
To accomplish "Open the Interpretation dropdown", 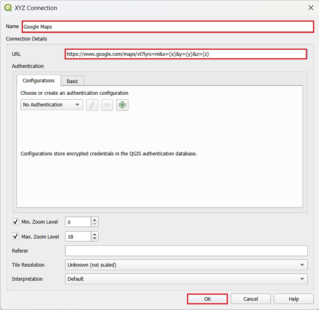I will [186, 279].
